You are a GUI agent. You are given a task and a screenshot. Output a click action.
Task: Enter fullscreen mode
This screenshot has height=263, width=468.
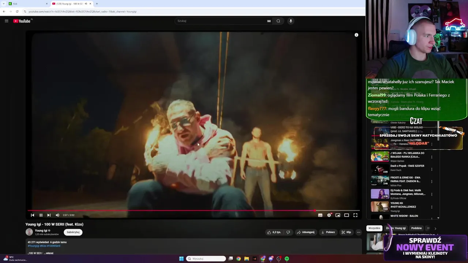pyautogui.click(x=355, y=215)
